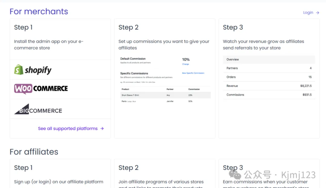This screenshot has width=326, height=188.
Task: Click the arrow icon beside Login
Action: coord(317,13)
